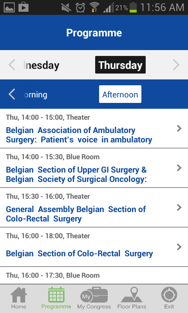Expand Upper GI Surgery session chevron
This screenshot has width=188, height=313.
click(x=179, y=168)
